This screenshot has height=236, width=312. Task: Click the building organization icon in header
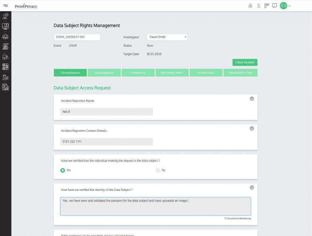250,6
